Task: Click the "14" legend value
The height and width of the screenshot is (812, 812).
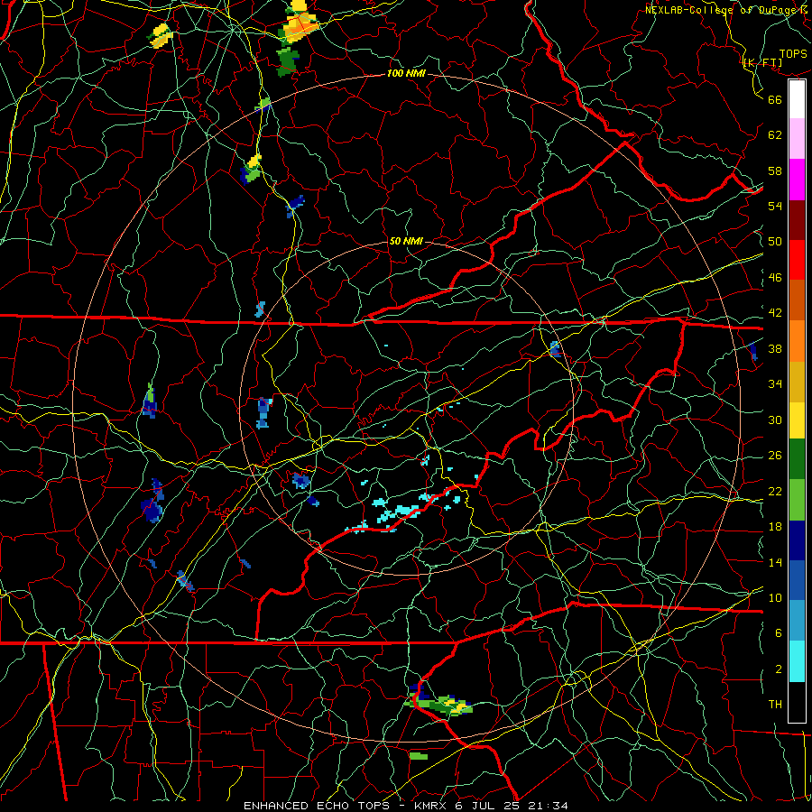Action: coord(775,562)
